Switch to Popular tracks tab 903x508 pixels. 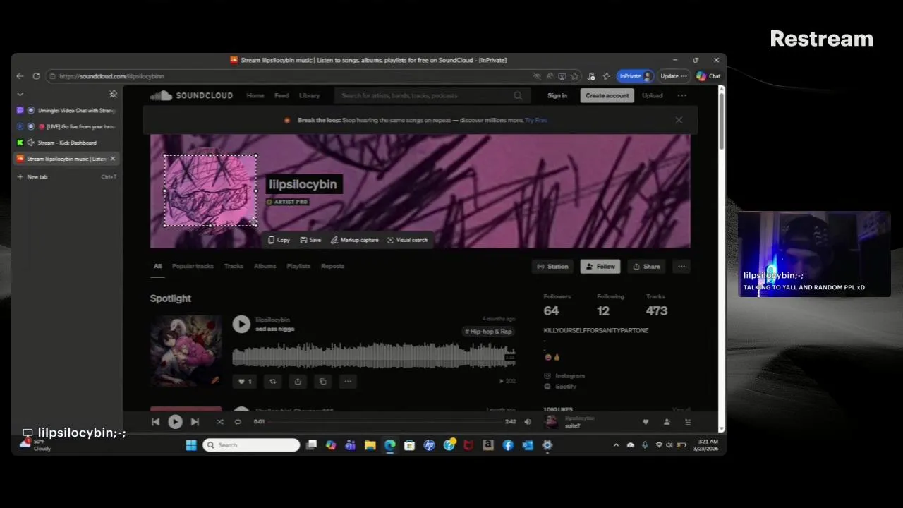tap(193, 266)
